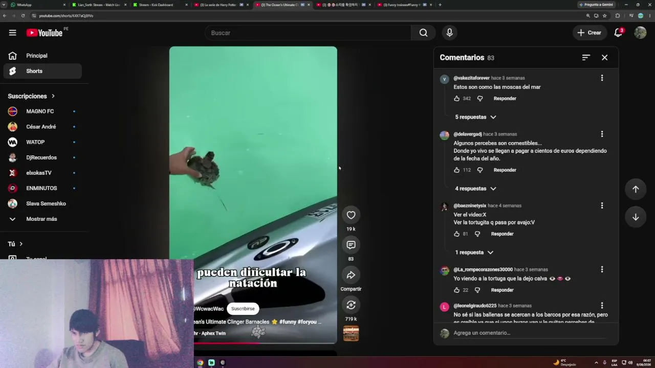The height and width of the screenshot is (368, 655).
Task: Open elxokasTV channel subscription
Action: (x=42, y=173)
